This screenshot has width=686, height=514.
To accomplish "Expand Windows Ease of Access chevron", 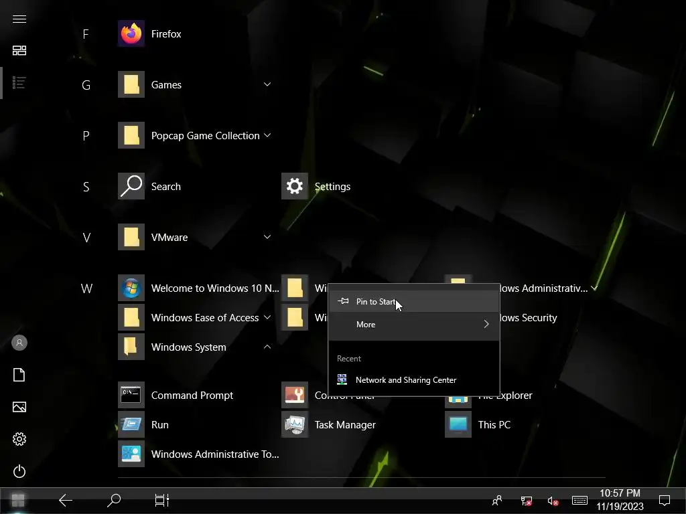I will pos(267,317).
